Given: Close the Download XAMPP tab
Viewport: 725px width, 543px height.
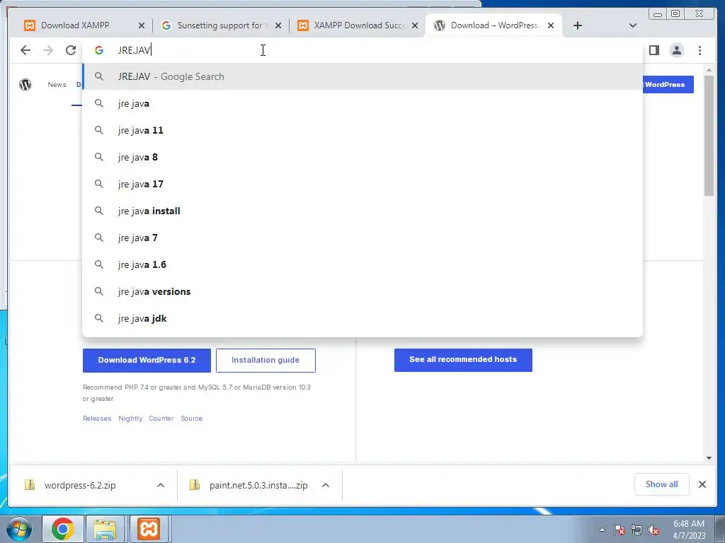Looking at the screenshot, I should point(142,26).
